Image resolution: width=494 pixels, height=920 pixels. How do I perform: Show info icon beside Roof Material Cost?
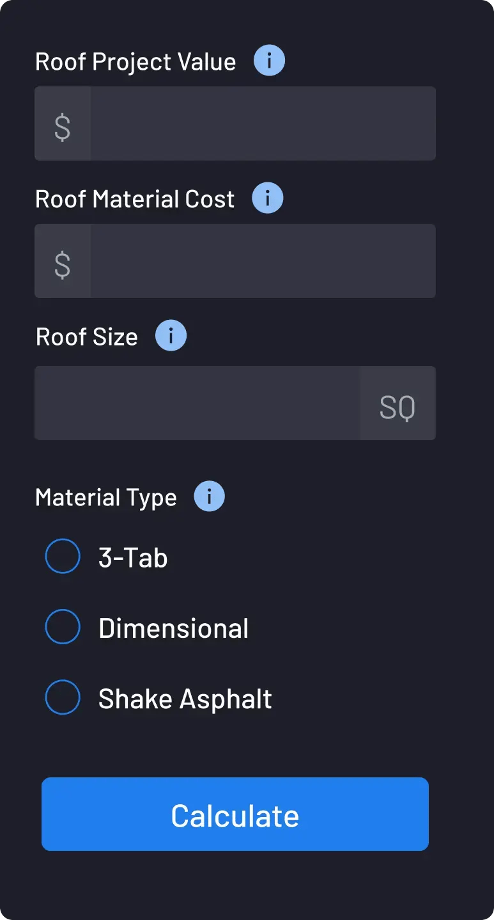pos(268,198)
